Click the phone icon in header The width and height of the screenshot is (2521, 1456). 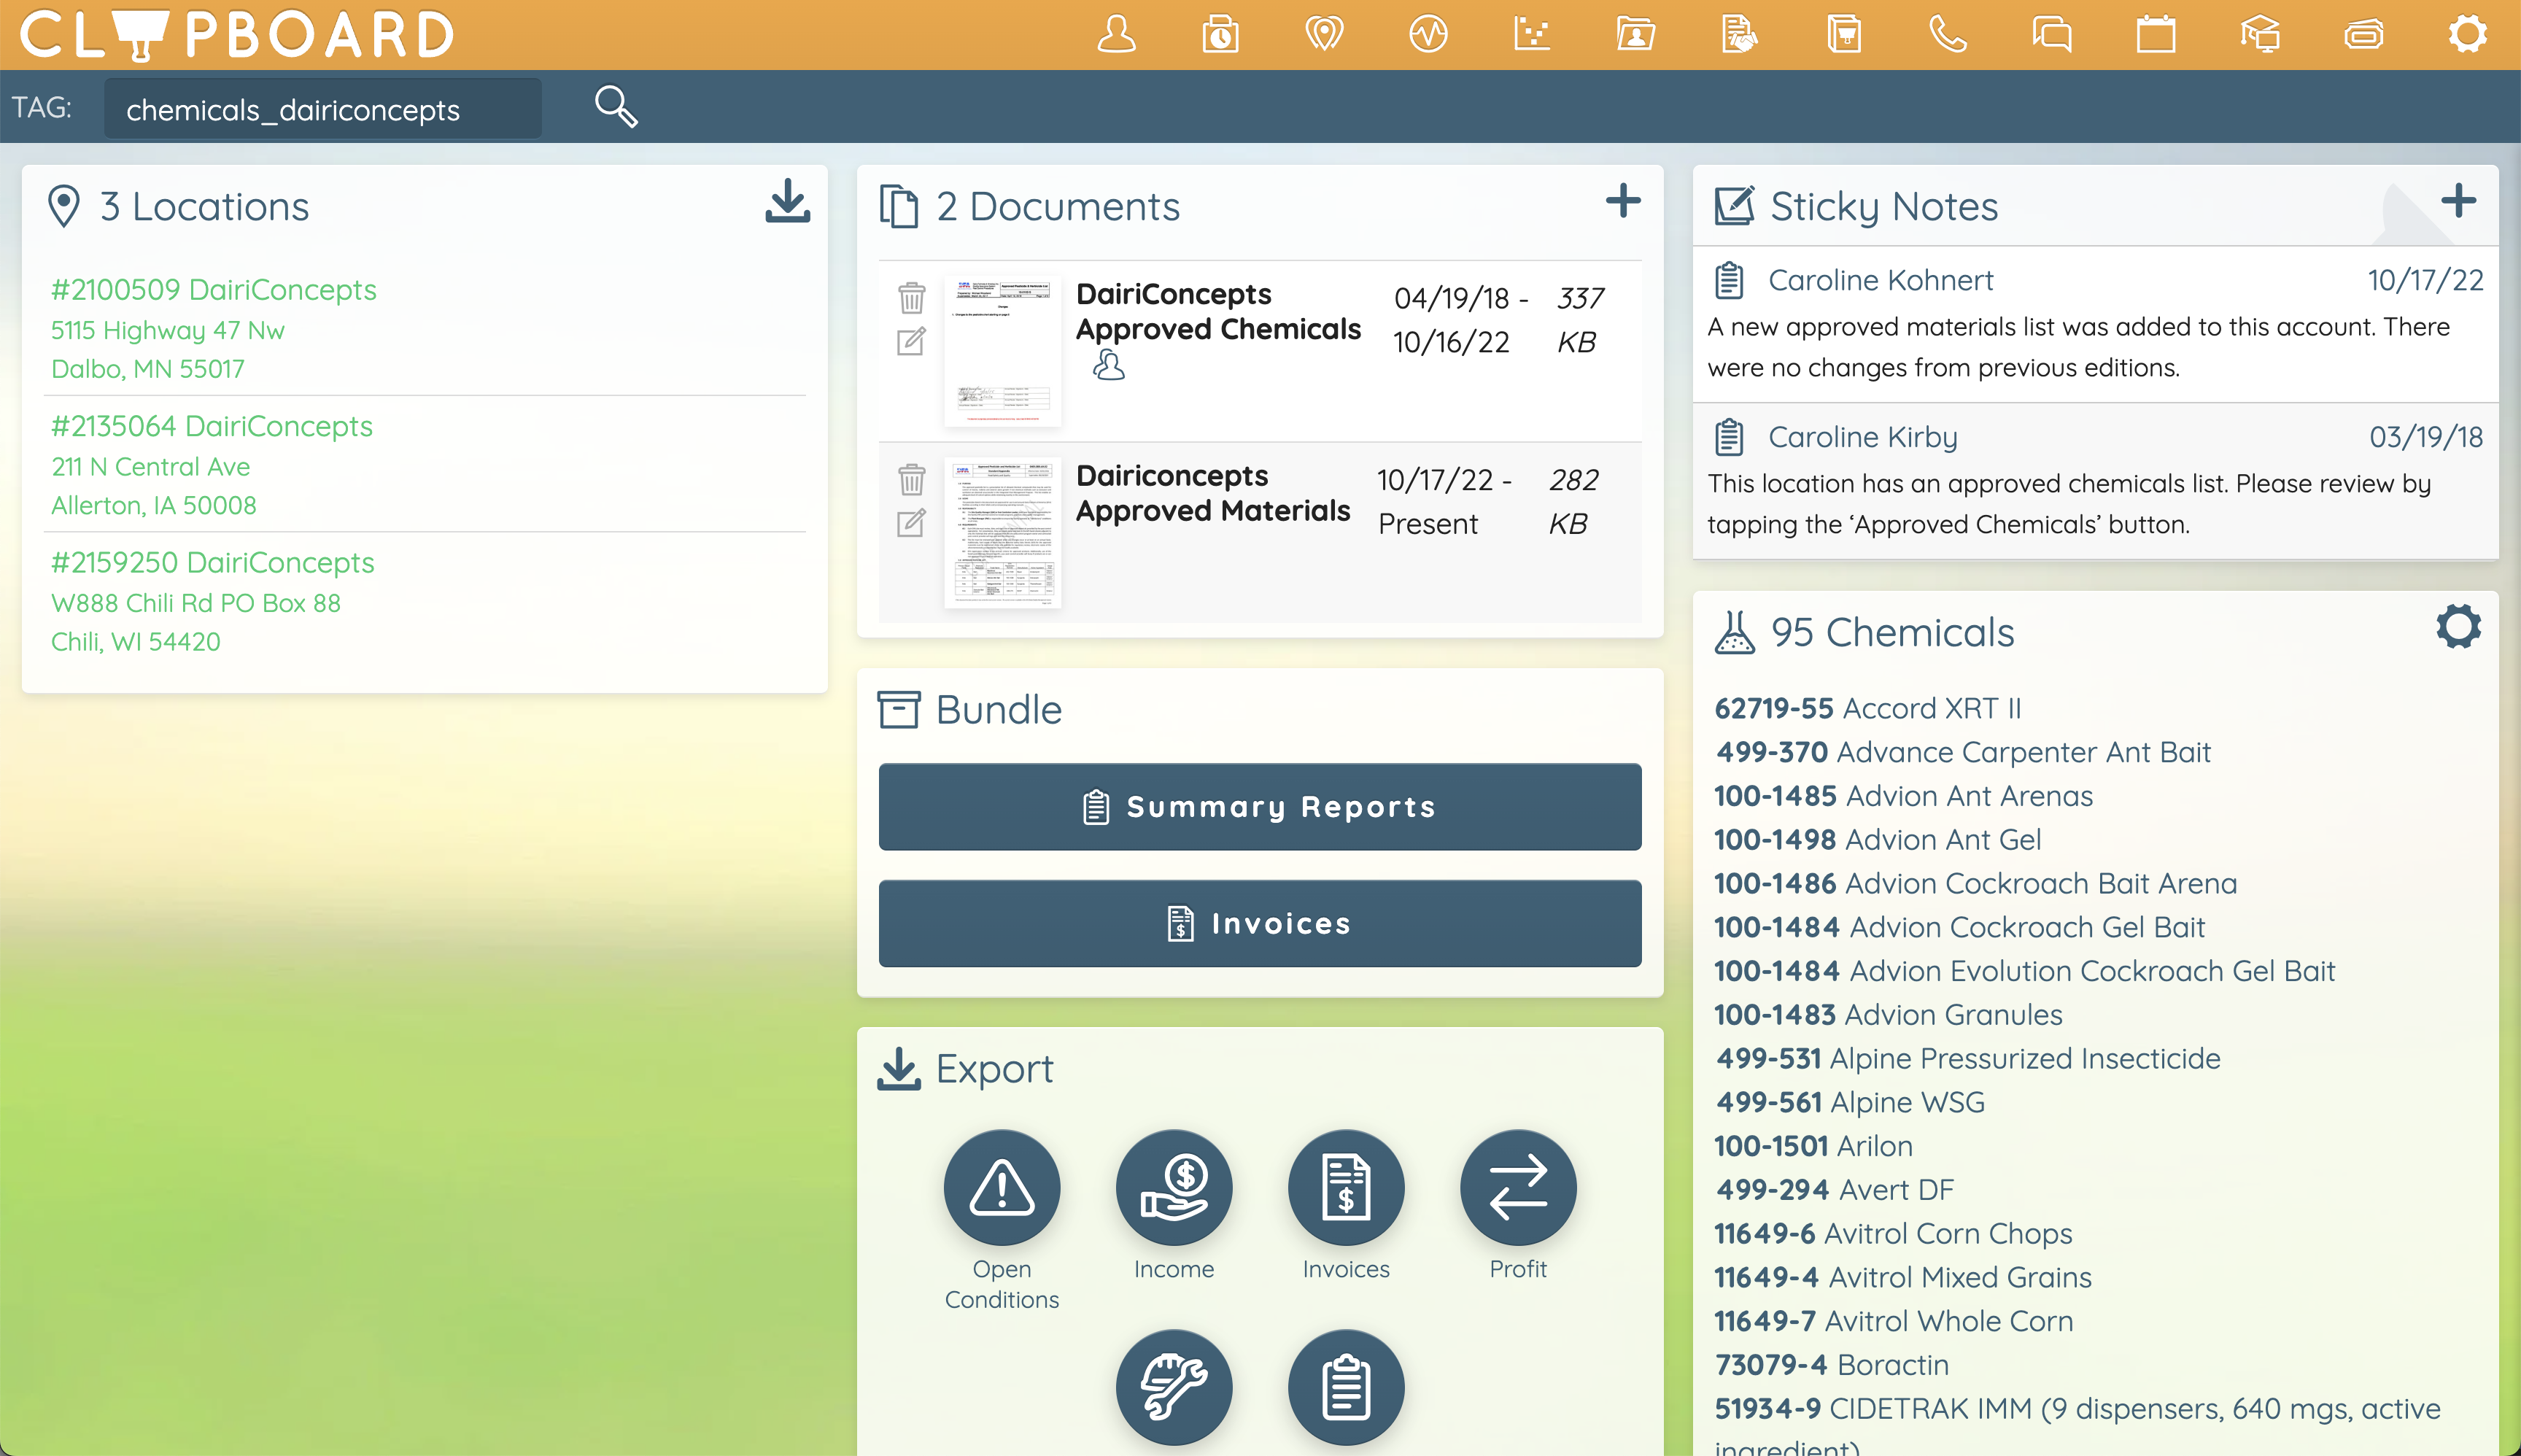[x=1948, y=34]
